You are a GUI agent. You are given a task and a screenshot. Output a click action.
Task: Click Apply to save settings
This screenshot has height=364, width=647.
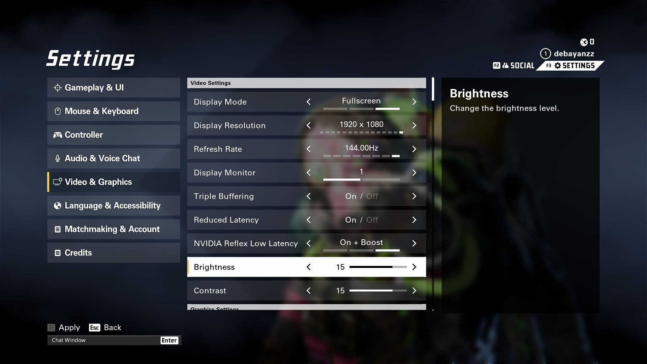tap(69, 327)
